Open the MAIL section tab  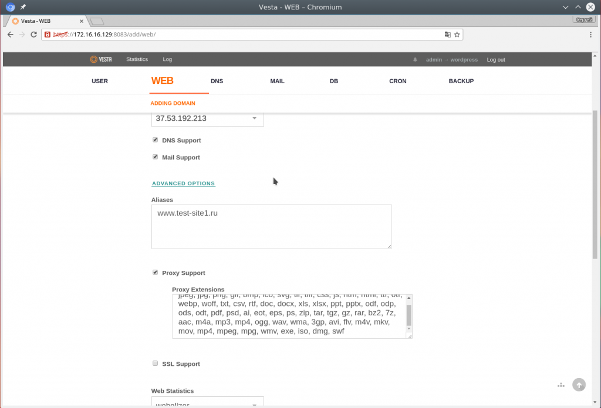coord(277,81)
